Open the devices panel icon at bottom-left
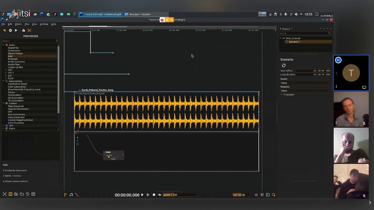The image size is (374, 210). click(5, 194)
